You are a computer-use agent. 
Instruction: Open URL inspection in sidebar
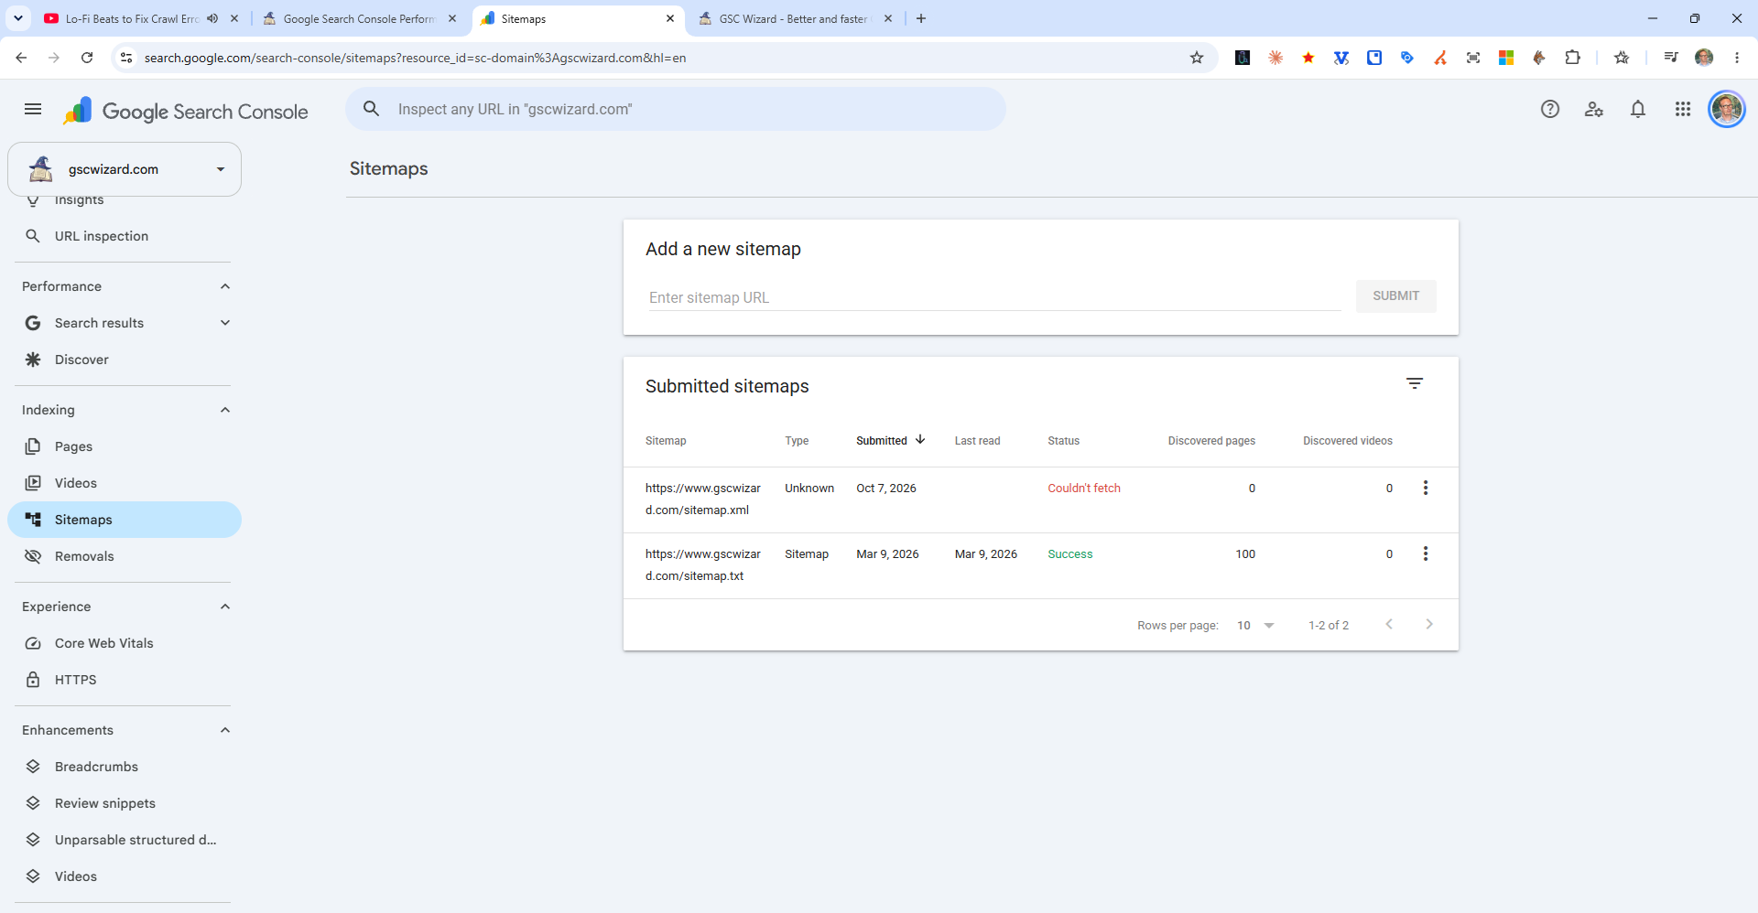coord(125,236)
